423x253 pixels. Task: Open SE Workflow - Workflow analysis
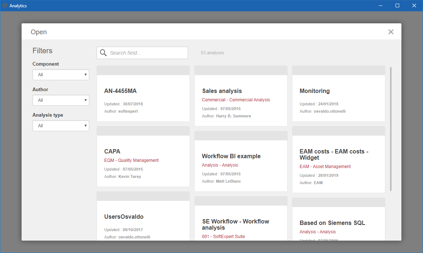point(241,219)
